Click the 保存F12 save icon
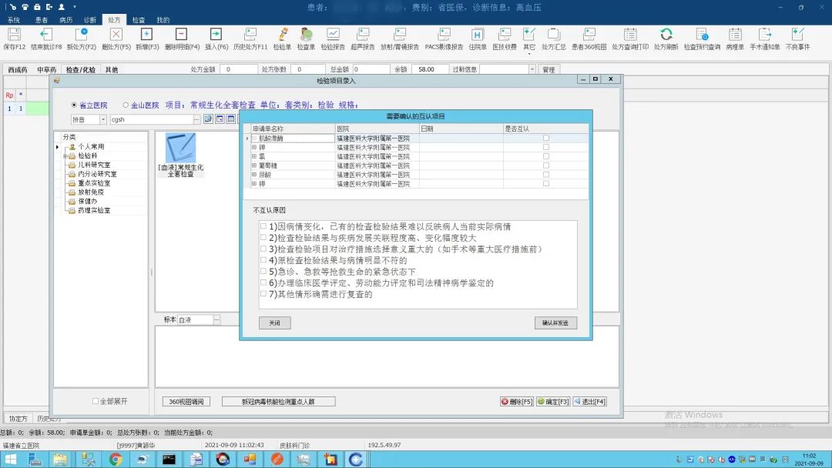Viewport: 832px width, 468px height. (x=14, y=35)
